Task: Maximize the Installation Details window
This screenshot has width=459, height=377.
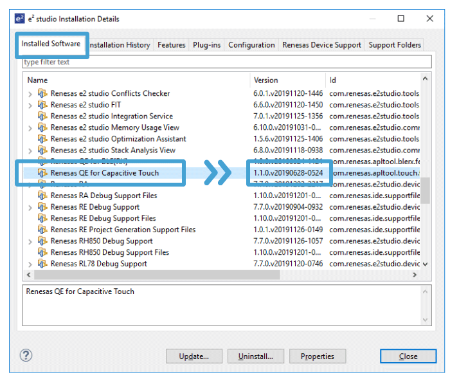Action: click(x=401, y=19)
